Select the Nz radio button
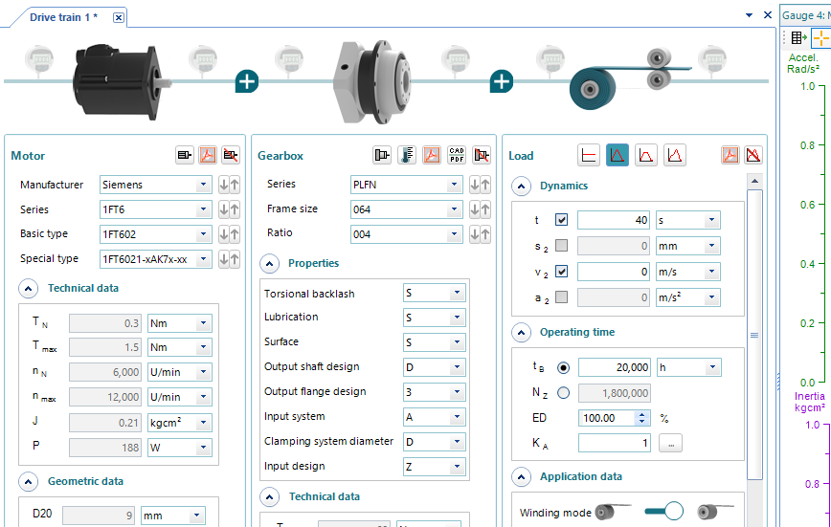Image resolution: width=831 pixels, height=527 pixels. point(563,392)
